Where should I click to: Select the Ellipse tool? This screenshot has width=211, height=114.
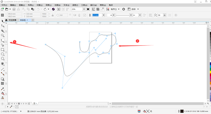(2, 54)
